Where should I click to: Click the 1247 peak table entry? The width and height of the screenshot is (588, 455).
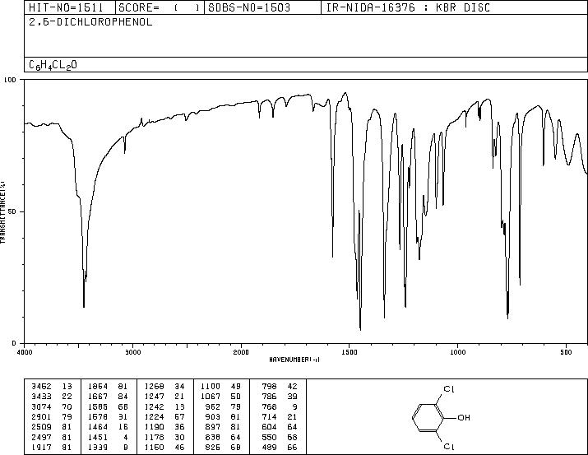(164, 396)
